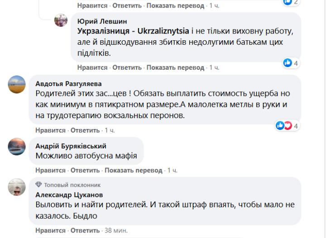This screenshot has height=238, width=326.
Task: Click like reaction icon on Юрий Левшин's comment
Action: pyautogui.click(x=288, y=63)
